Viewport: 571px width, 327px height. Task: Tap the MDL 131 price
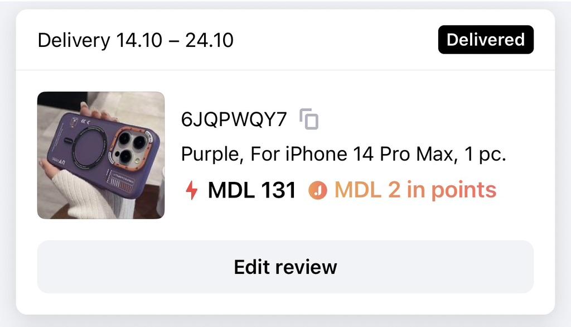coord(251,190)
